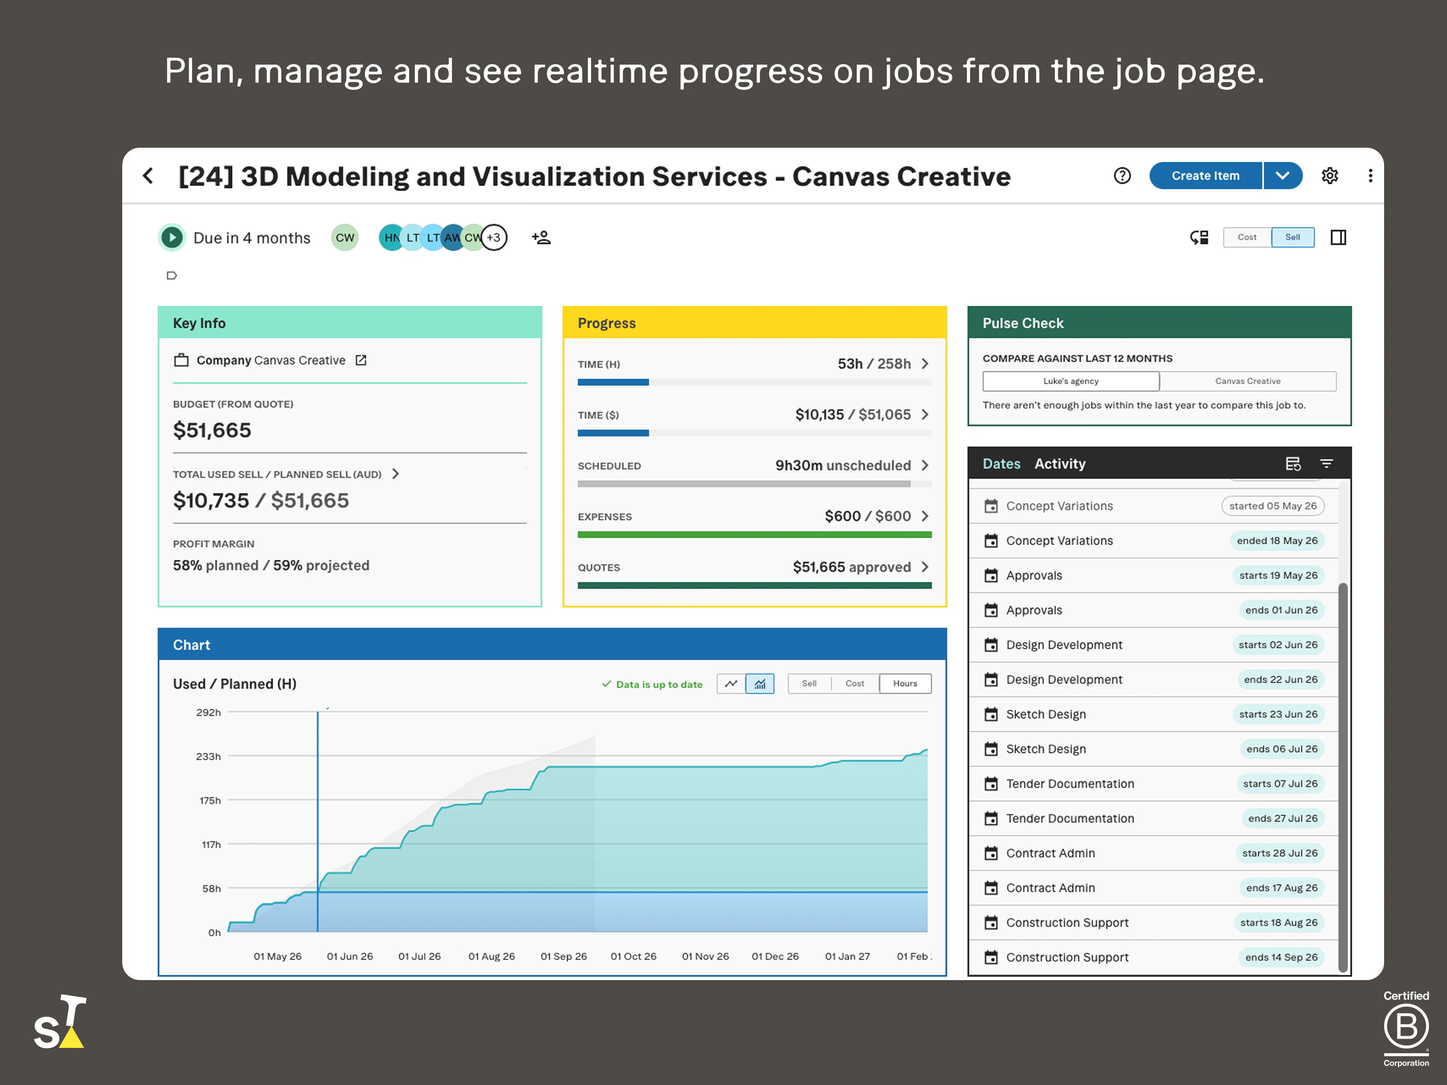Viewport: 1447px width, 1085px height.
Task: Click the tag label icon below the status
Action: (x=171, y=275)
